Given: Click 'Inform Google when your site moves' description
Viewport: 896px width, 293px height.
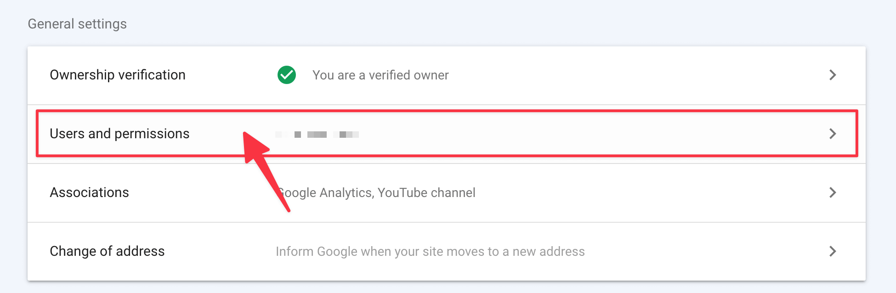Looking at the screenshot, I should [x=430, y=251].
